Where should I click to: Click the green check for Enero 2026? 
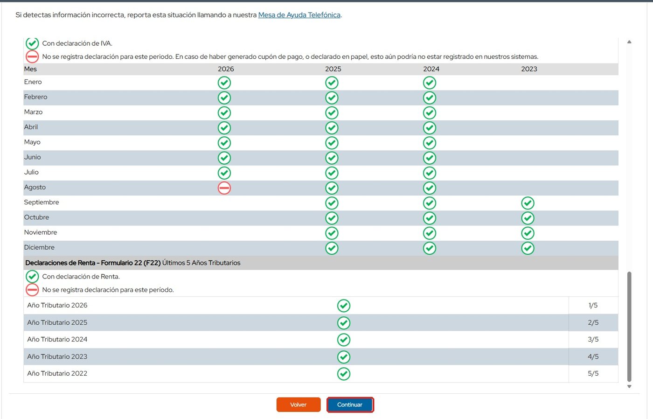pos(224,83)
